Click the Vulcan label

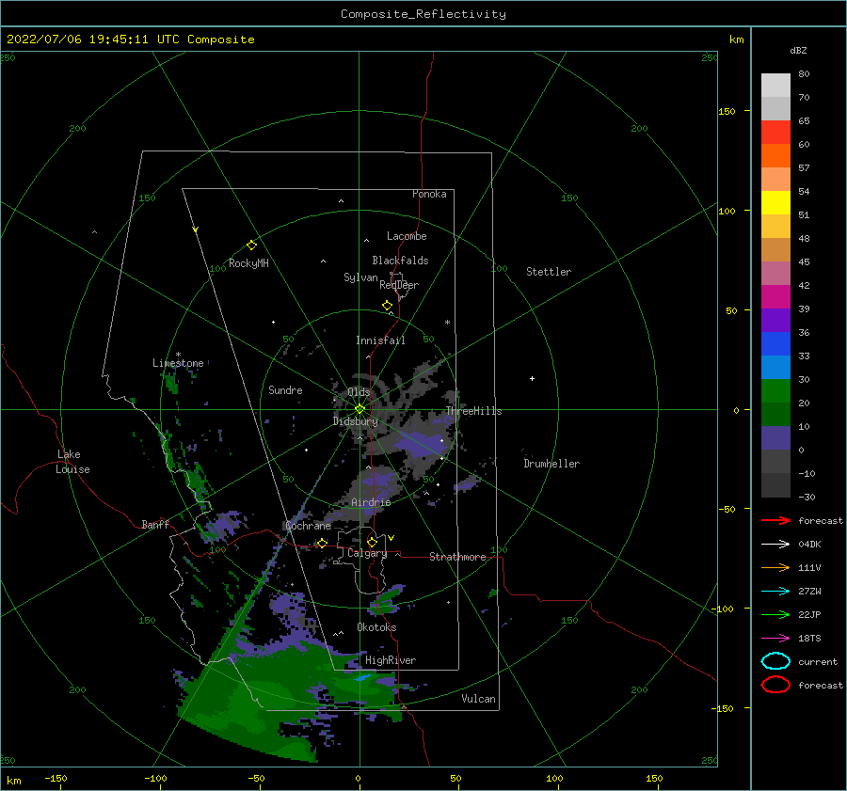coord(478,699)
